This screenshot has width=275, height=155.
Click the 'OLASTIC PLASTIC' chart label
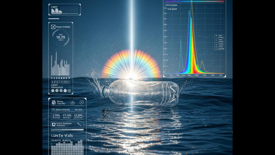(x=61, y=140)
